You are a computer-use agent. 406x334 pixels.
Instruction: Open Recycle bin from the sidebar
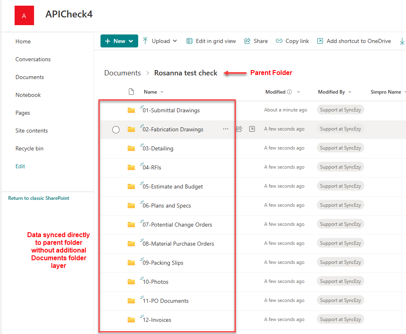30,148
